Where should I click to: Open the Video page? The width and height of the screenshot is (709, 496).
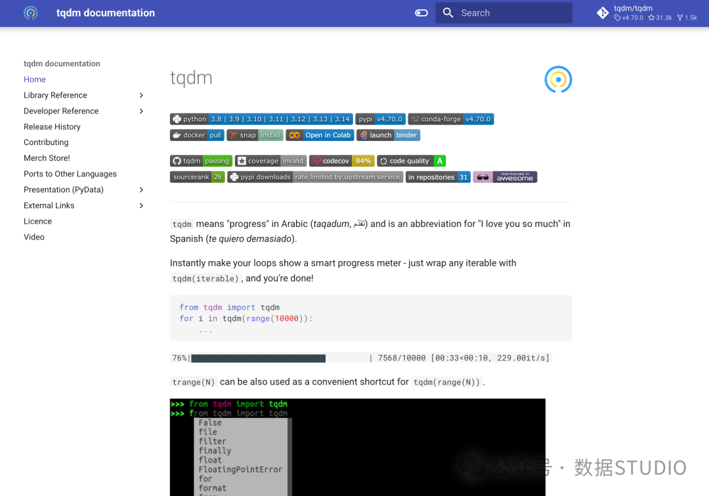[x=34, y=237]
